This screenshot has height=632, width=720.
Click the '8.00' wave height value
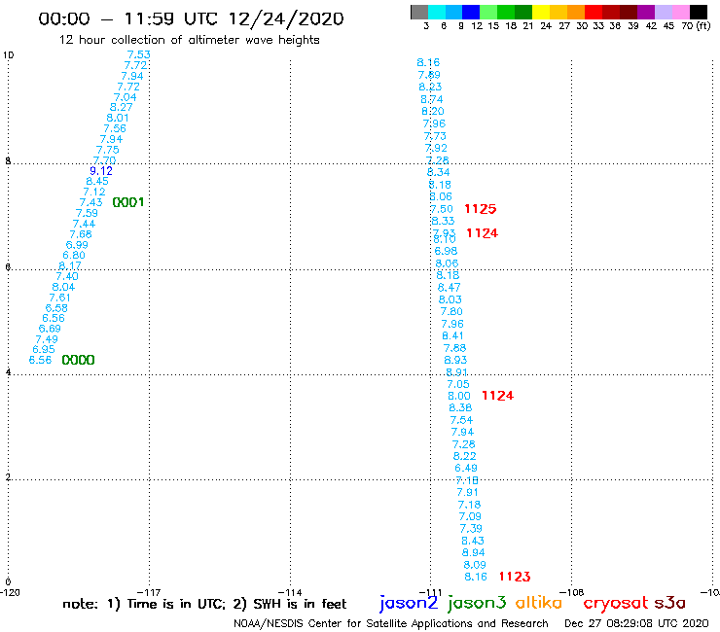pyautogui.click(x=459, y=396)
